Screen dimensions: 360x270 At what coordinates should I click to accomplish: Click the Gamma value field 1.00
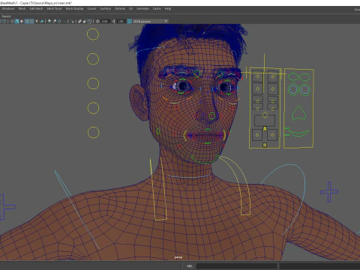121,22
